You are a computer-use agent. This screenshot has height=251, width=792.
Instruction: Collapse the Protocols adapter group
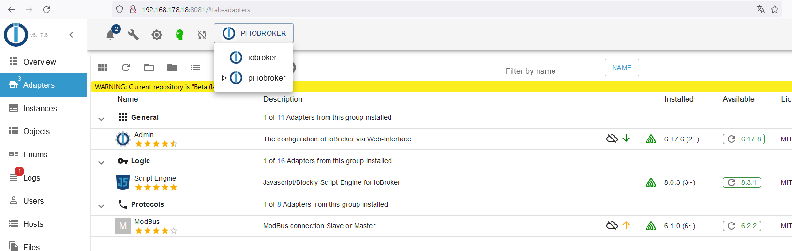101,206
